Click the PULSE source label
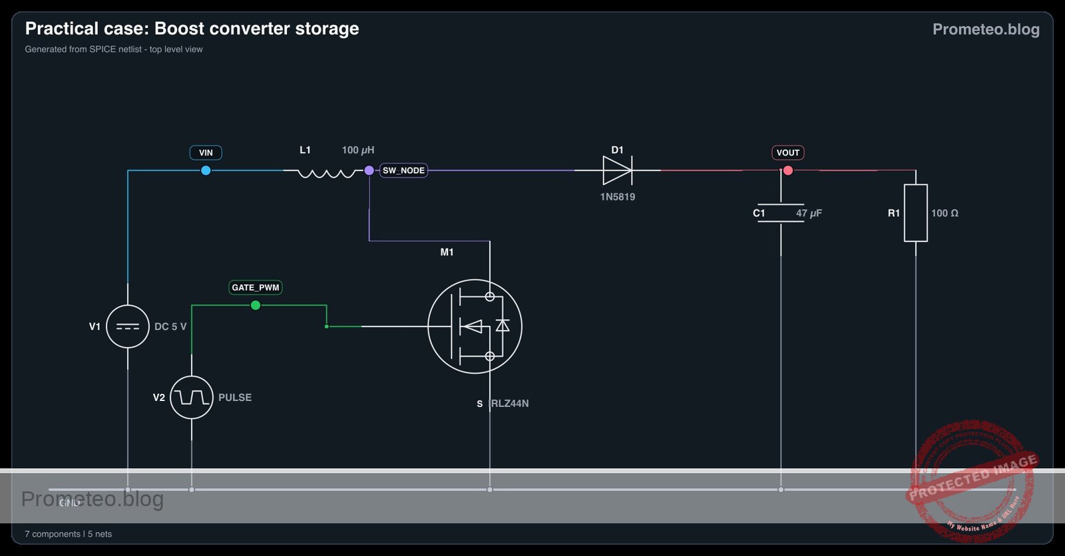 (x=235, y=398)
